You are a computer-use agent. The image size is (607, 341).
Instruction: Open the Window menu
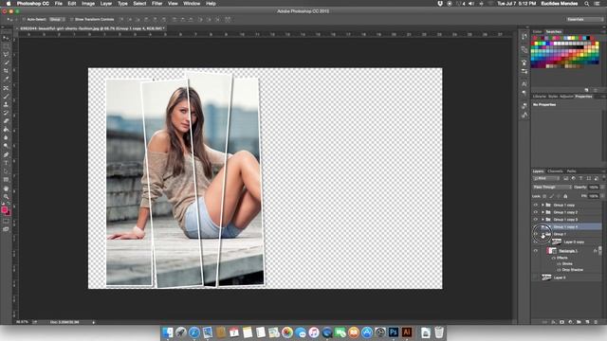(192, 4)
